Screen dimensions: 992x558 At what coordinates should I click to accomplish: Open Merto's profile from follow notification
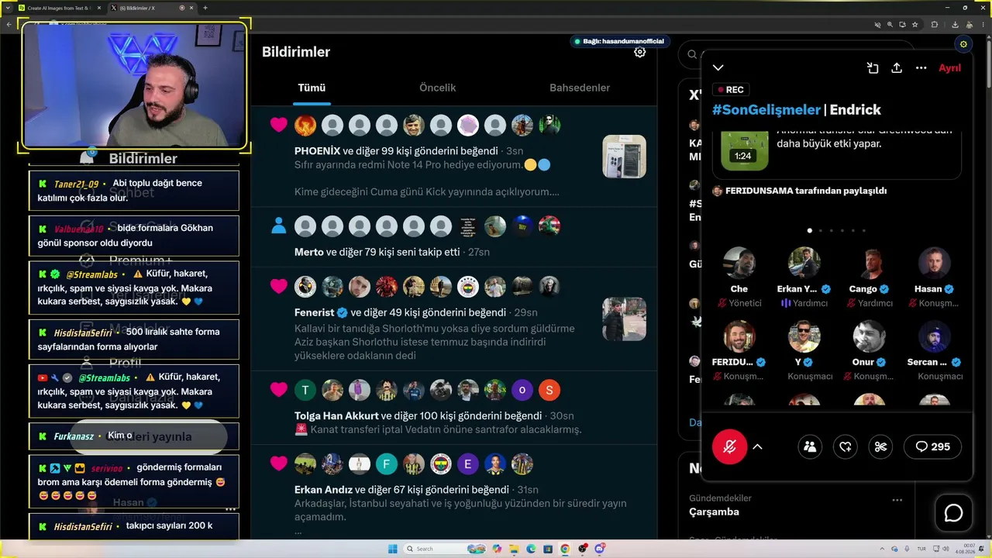[x=308, y=252]
